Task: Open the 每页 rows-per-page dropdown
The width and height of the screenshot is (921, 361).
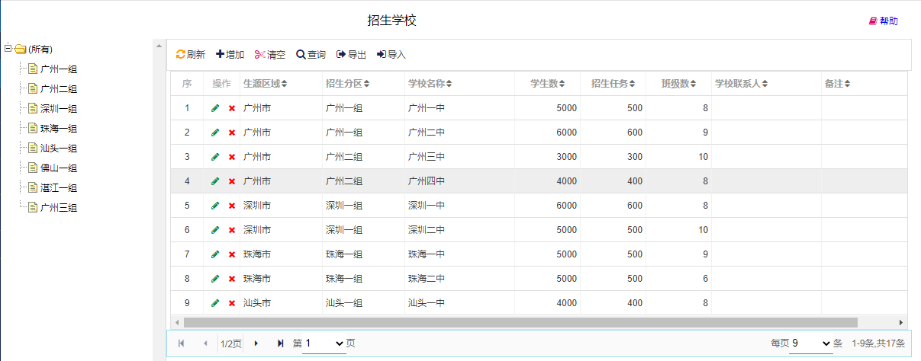Action: tap(810, 343)
